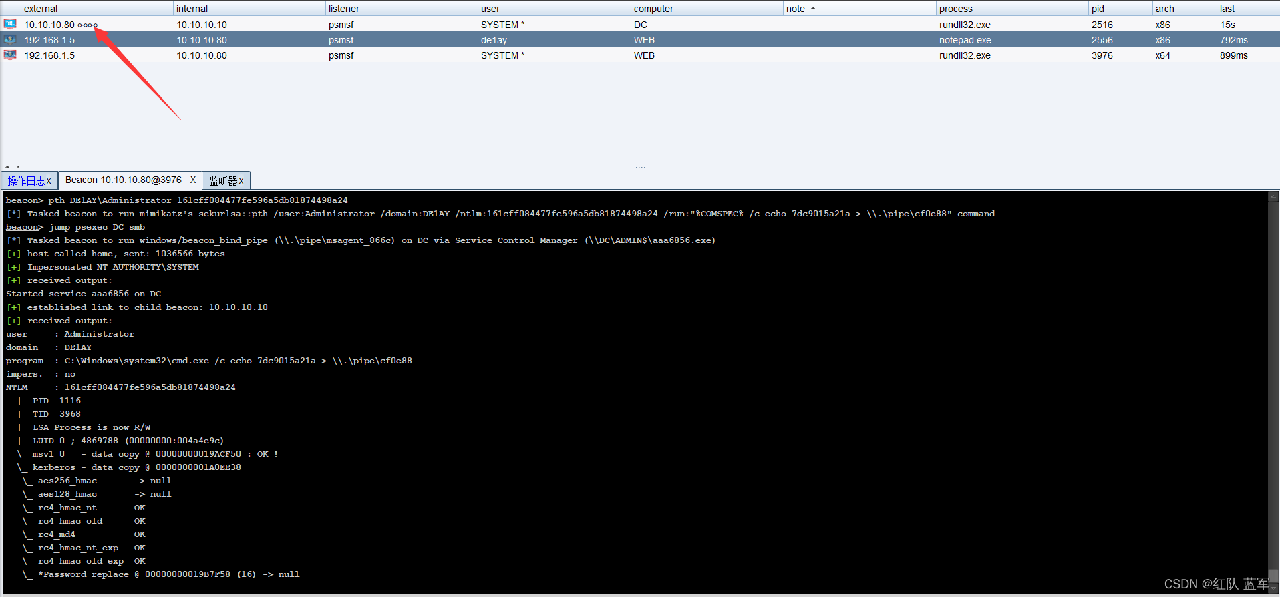Screen dimensions: 1280x597
Task: Select user cell 'de1ay'
Action: pos(494,40)
